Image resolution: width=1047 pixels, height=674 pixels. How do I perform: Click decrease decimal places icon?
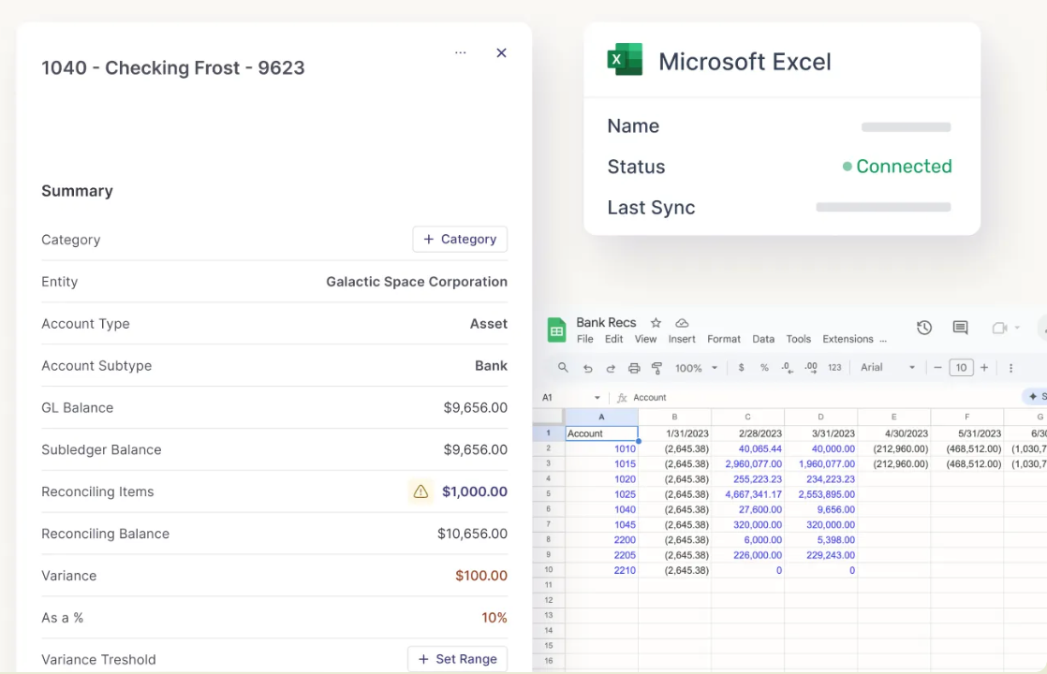[788, 368]
